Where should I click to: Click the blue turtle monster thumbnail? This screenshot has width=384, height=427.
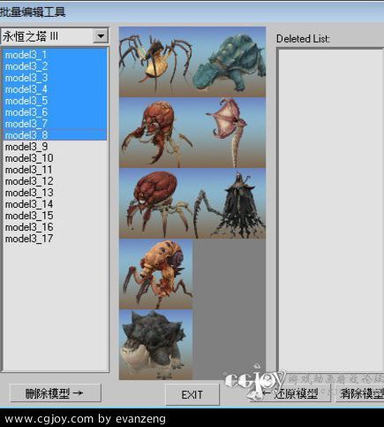point(229,62)
